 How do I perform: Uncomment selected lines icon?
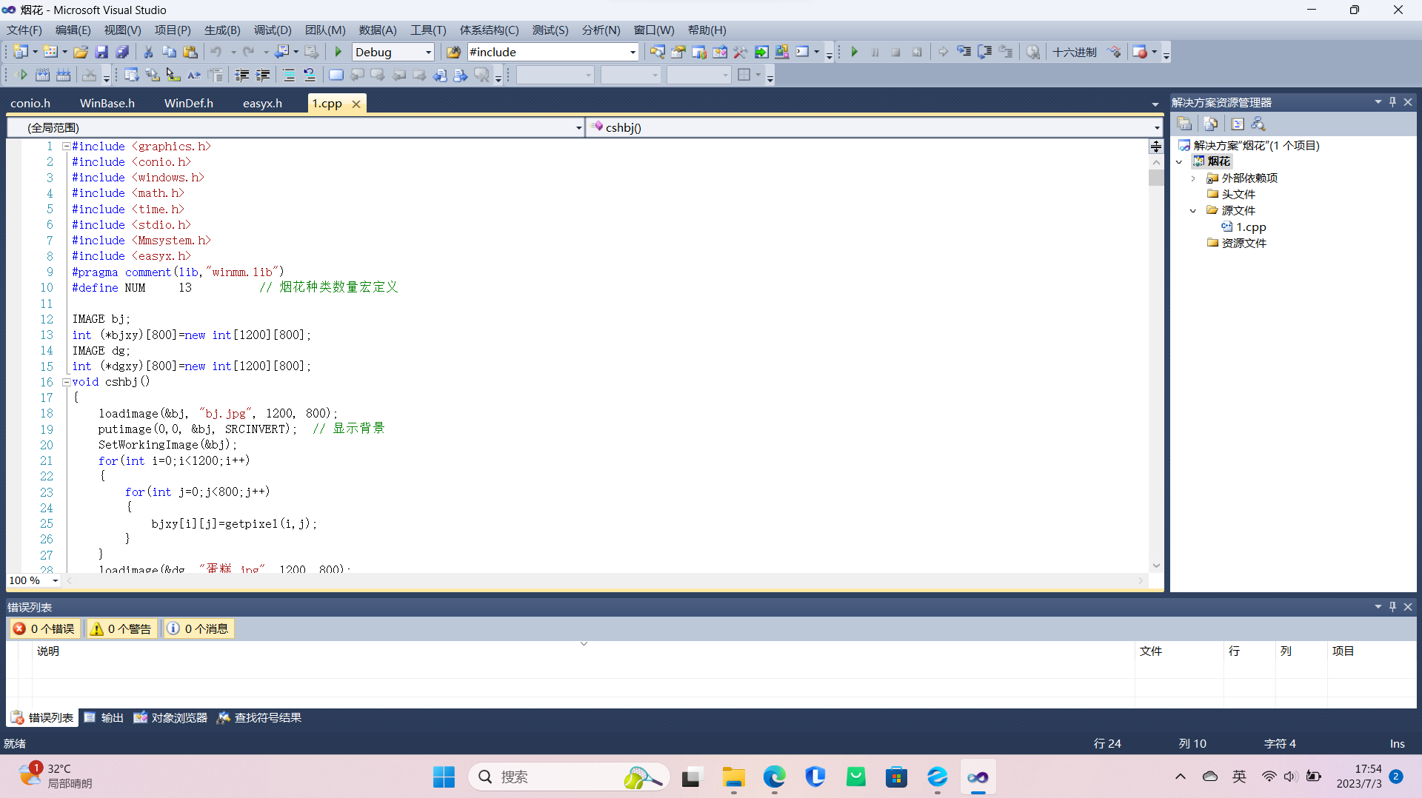point(310,75)
